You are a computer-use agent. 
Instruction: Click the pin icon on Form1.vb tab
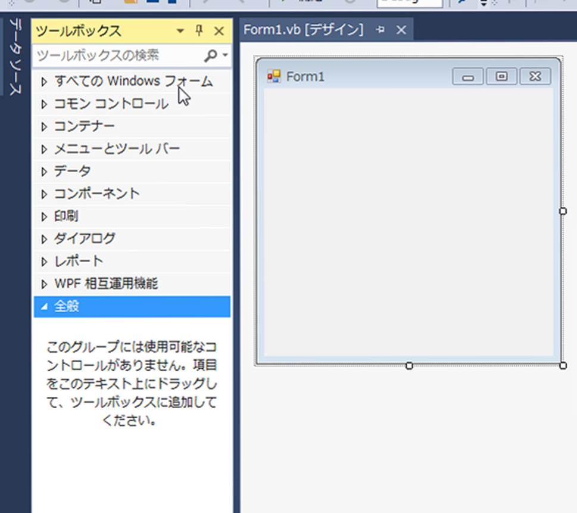point(380,30)
